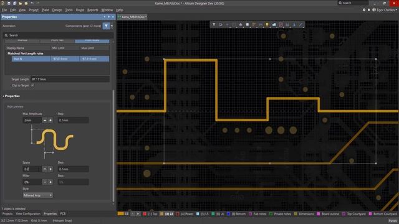Click the Hide preview link
Screen dimensions: 399x224
coord(15,106)
